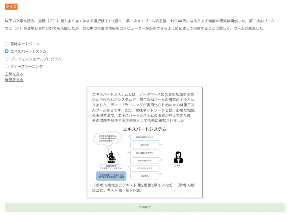Image resolution: width=289 pixels, height=215 pixels.
Task: Click the blue knowledge-data description box
Action: coord(111,176)
